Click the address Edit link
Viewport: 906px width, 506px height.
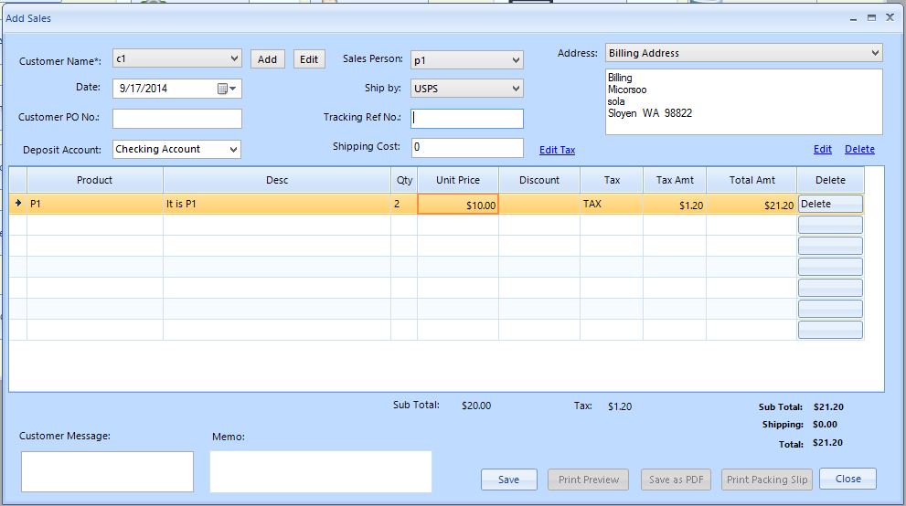[x=822, y=149]
